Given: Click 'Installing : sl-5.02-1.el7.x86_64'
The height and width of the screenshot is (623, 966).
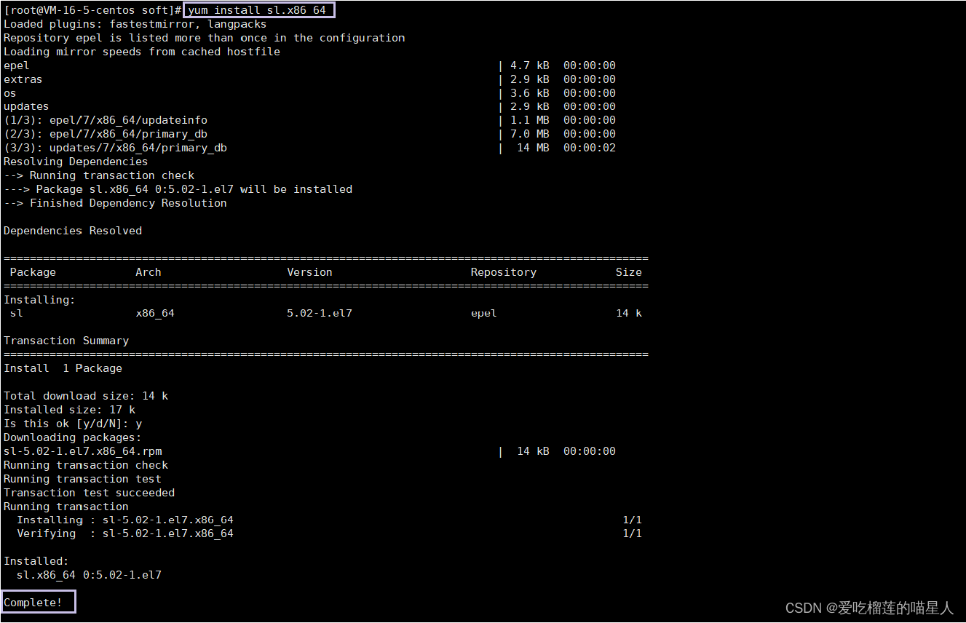Looking at the screenshot, I should [x=125, y=520].
